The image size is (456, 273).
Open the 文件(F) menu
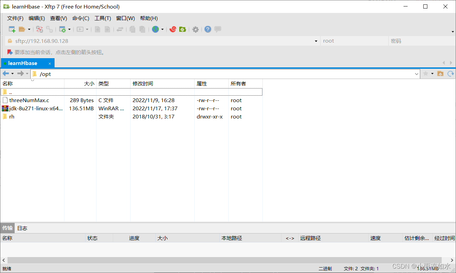pos(15,18)
